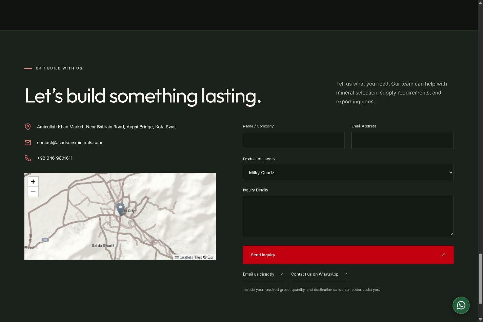Click the phone handset icon

click(28, 158)
